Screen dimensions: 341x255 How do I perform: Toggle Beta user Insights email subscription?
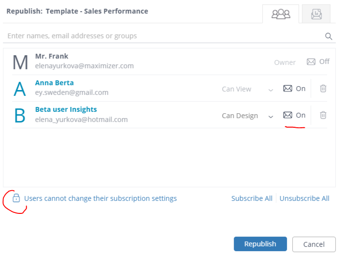(294, 115)
